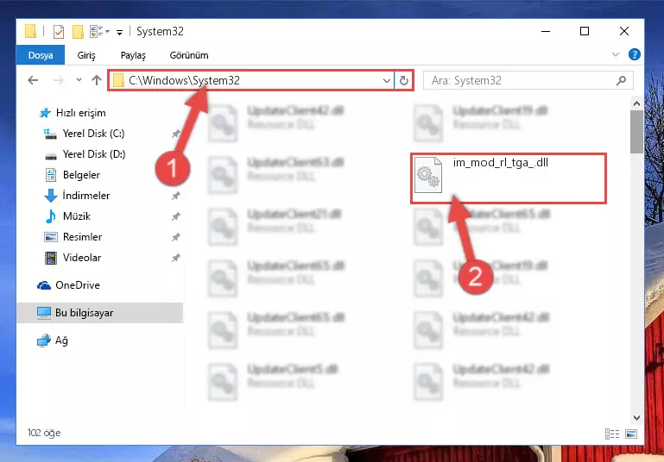Go up one folder level arrow

pyautogui.click(x=97, y=80)
